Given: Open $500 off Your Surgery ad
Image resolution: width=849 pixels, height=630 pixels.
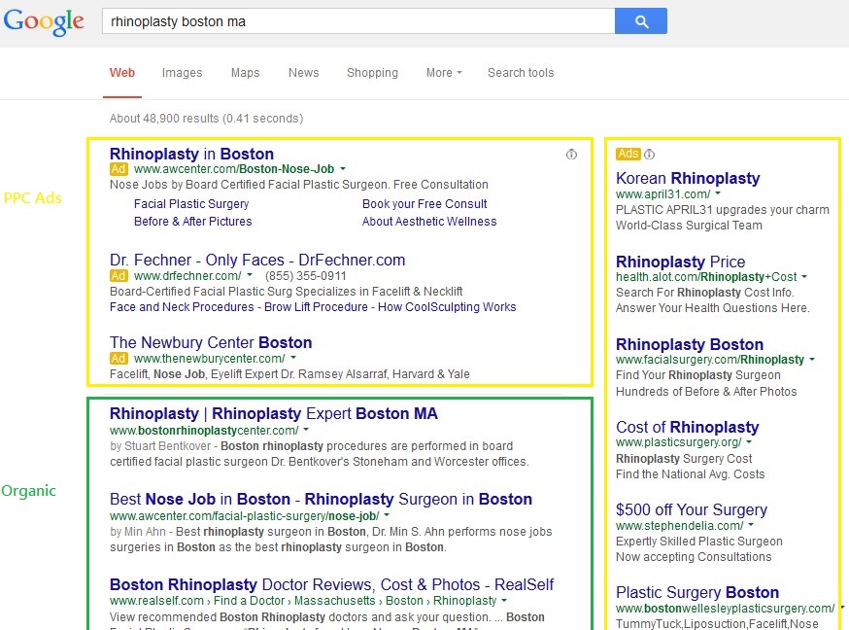Looking at the screenshot, I should click(x=692, y=509).
